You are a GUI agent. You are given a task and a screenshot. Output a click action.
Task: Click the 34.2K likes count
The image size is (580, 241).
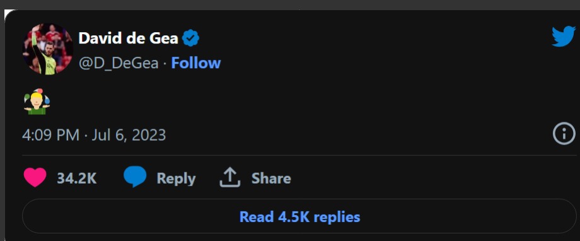point(76,179)
